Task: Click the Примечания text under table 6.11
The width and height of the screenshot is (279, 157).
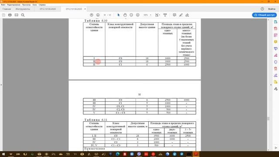Action: [x=95, y=149]
